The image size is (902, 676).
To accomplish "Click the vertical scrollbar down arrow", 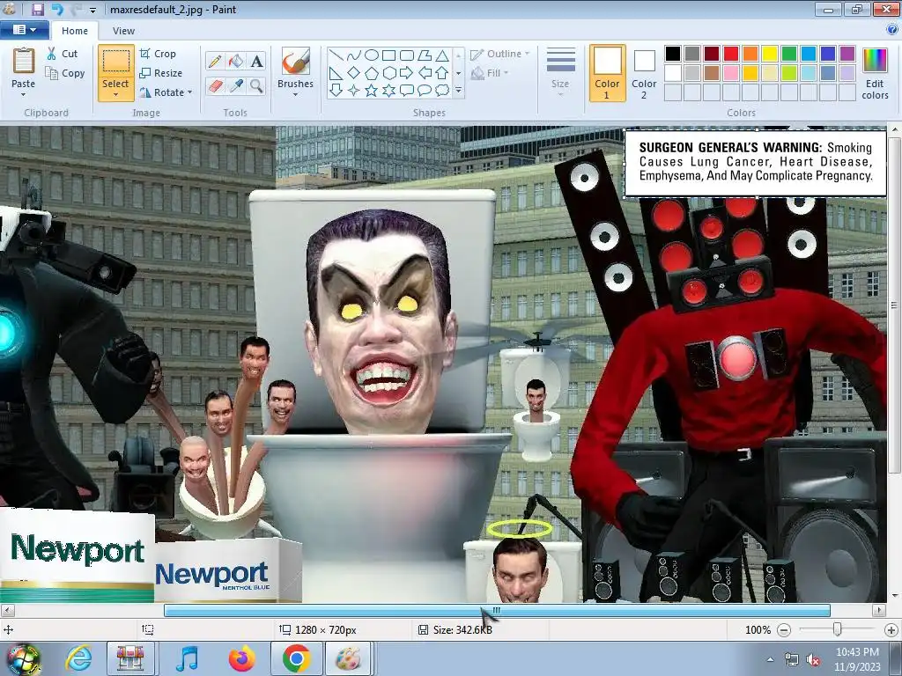I will point(895,596).
